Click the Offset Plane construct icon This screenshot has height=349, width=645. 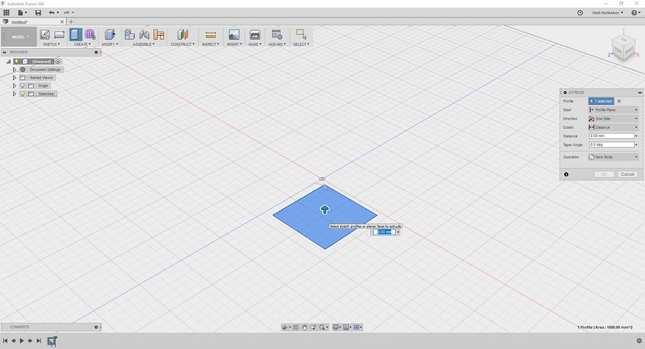pos(183,34)
